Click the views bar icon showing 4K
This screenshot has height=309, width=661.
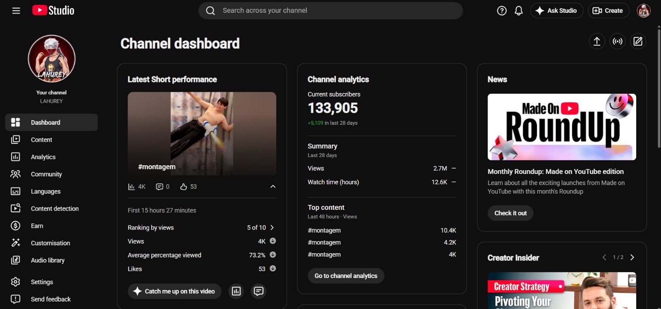point(137,187)
